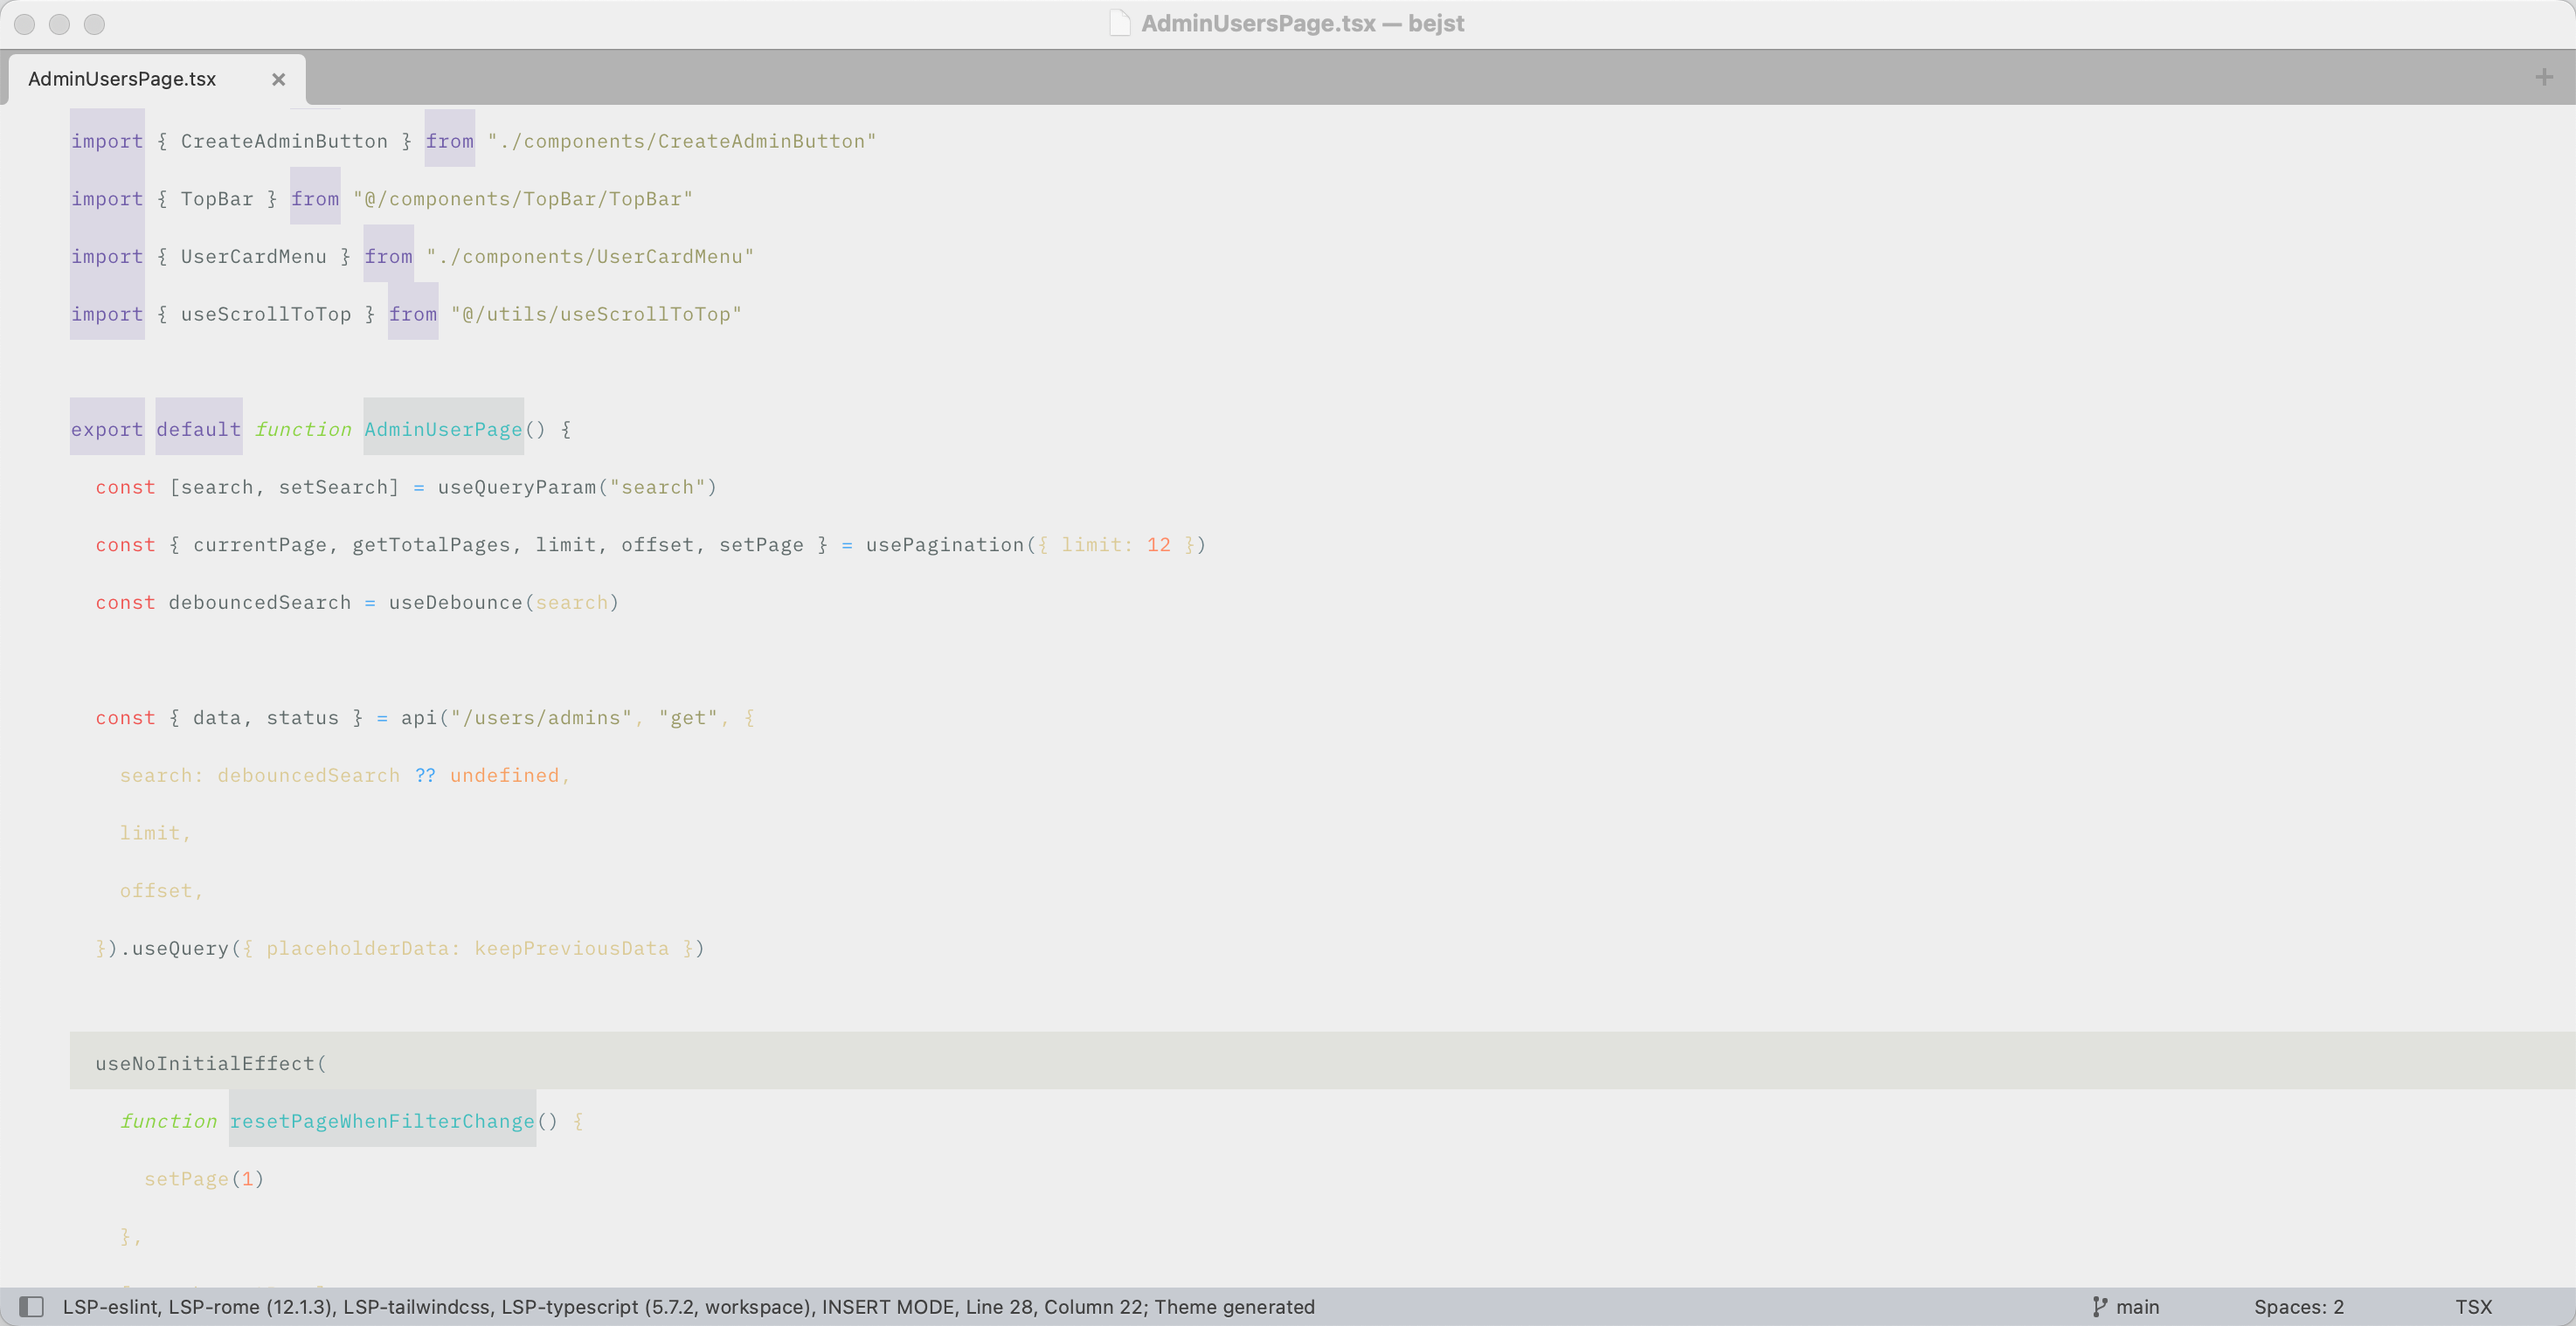Click the debouncedSearch constant declaration

259,602
